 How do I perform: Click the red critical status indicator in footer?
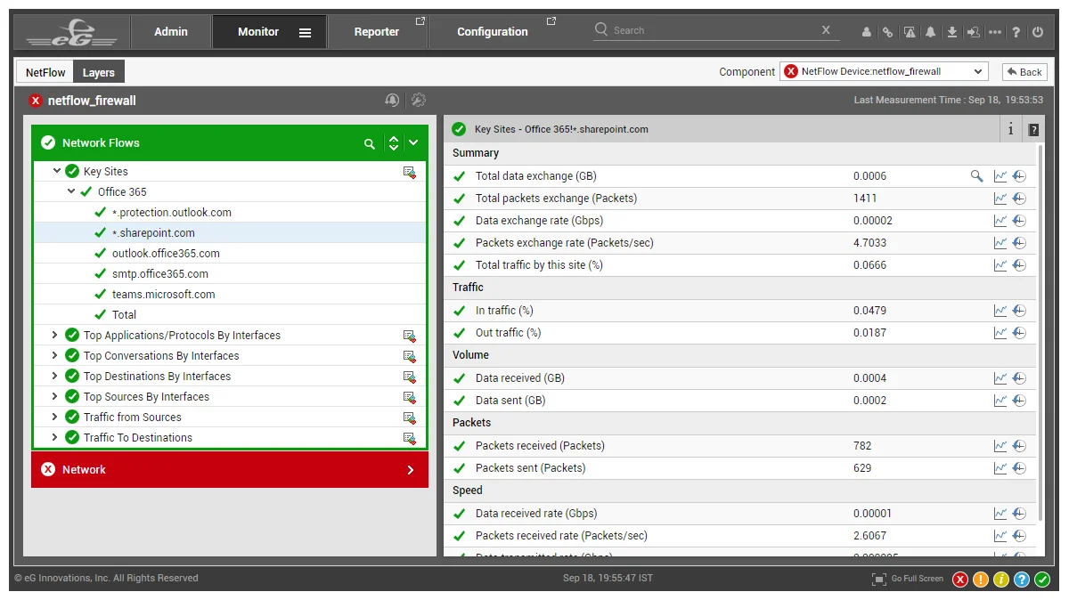pos(960,580)
